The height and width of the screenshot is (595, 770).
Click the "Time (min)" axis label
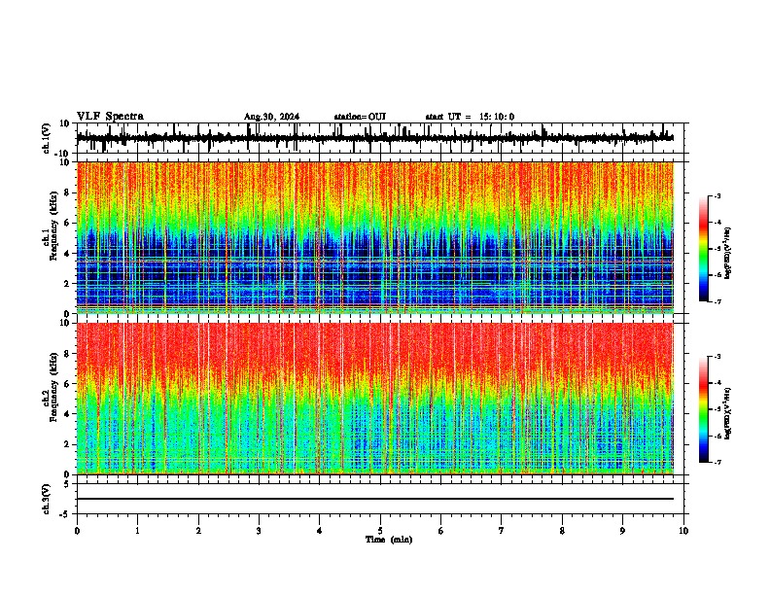(x=389, y=540)
